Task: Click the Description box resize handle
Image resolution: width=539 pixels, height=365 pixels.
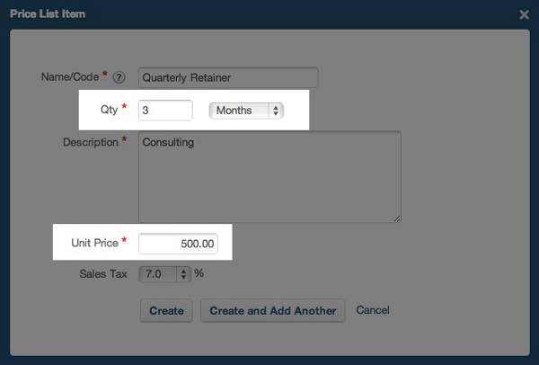Action: (396, 217)
